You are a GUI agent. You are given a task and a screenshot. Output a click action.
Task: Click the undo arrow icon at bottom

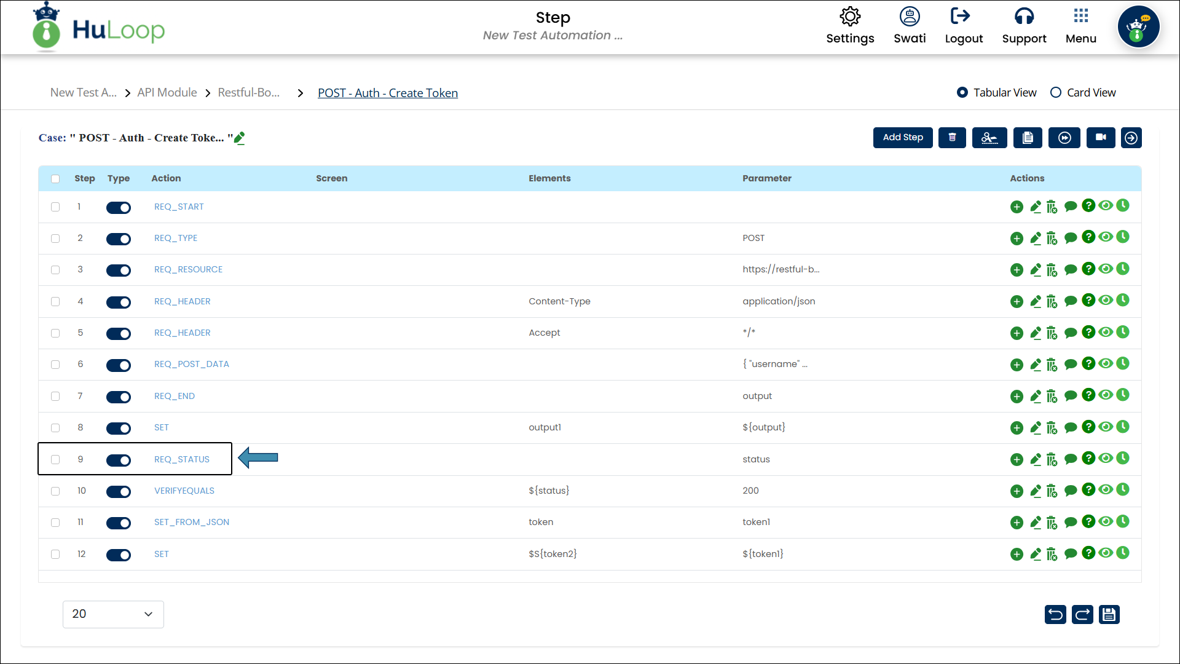tap(1055, 614)
